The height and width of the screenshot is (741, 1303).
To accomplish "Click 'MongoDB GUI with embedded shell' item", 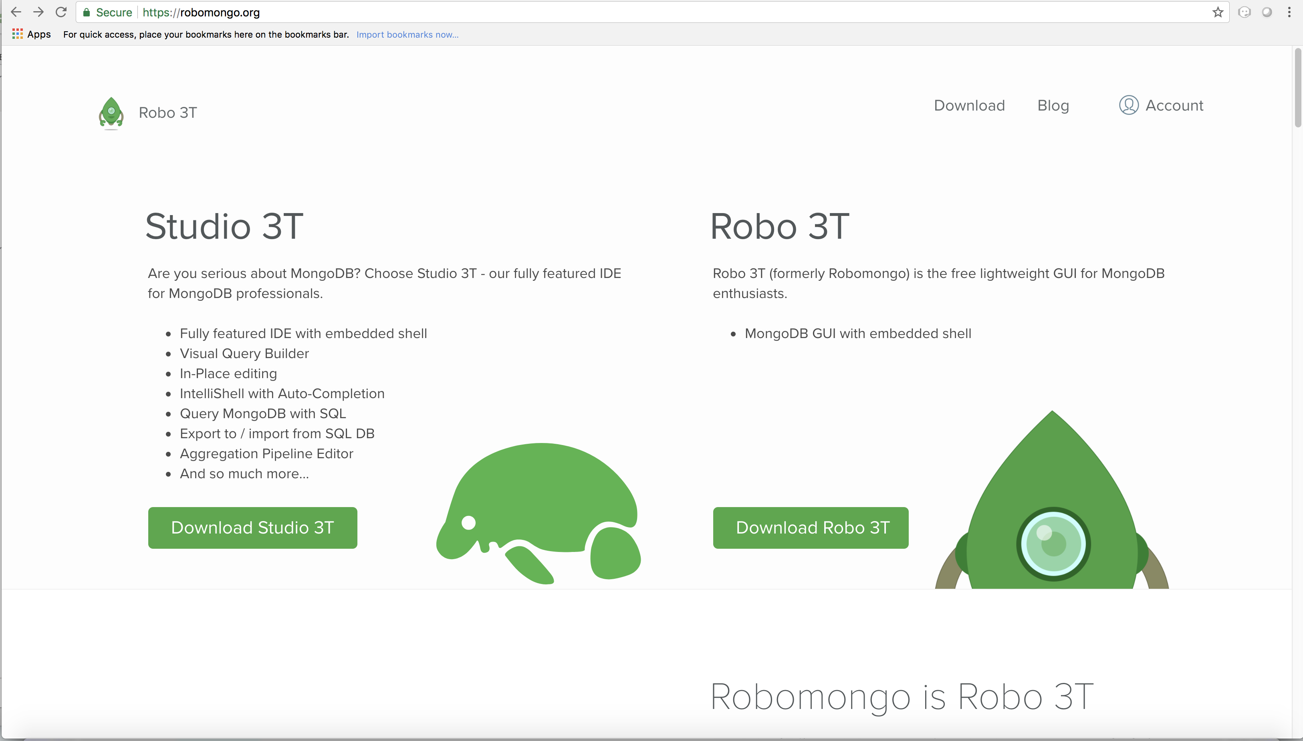I will pos(857,333).
